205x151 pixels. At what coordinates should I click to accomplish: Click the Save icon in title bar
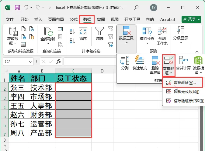point(17,8)
